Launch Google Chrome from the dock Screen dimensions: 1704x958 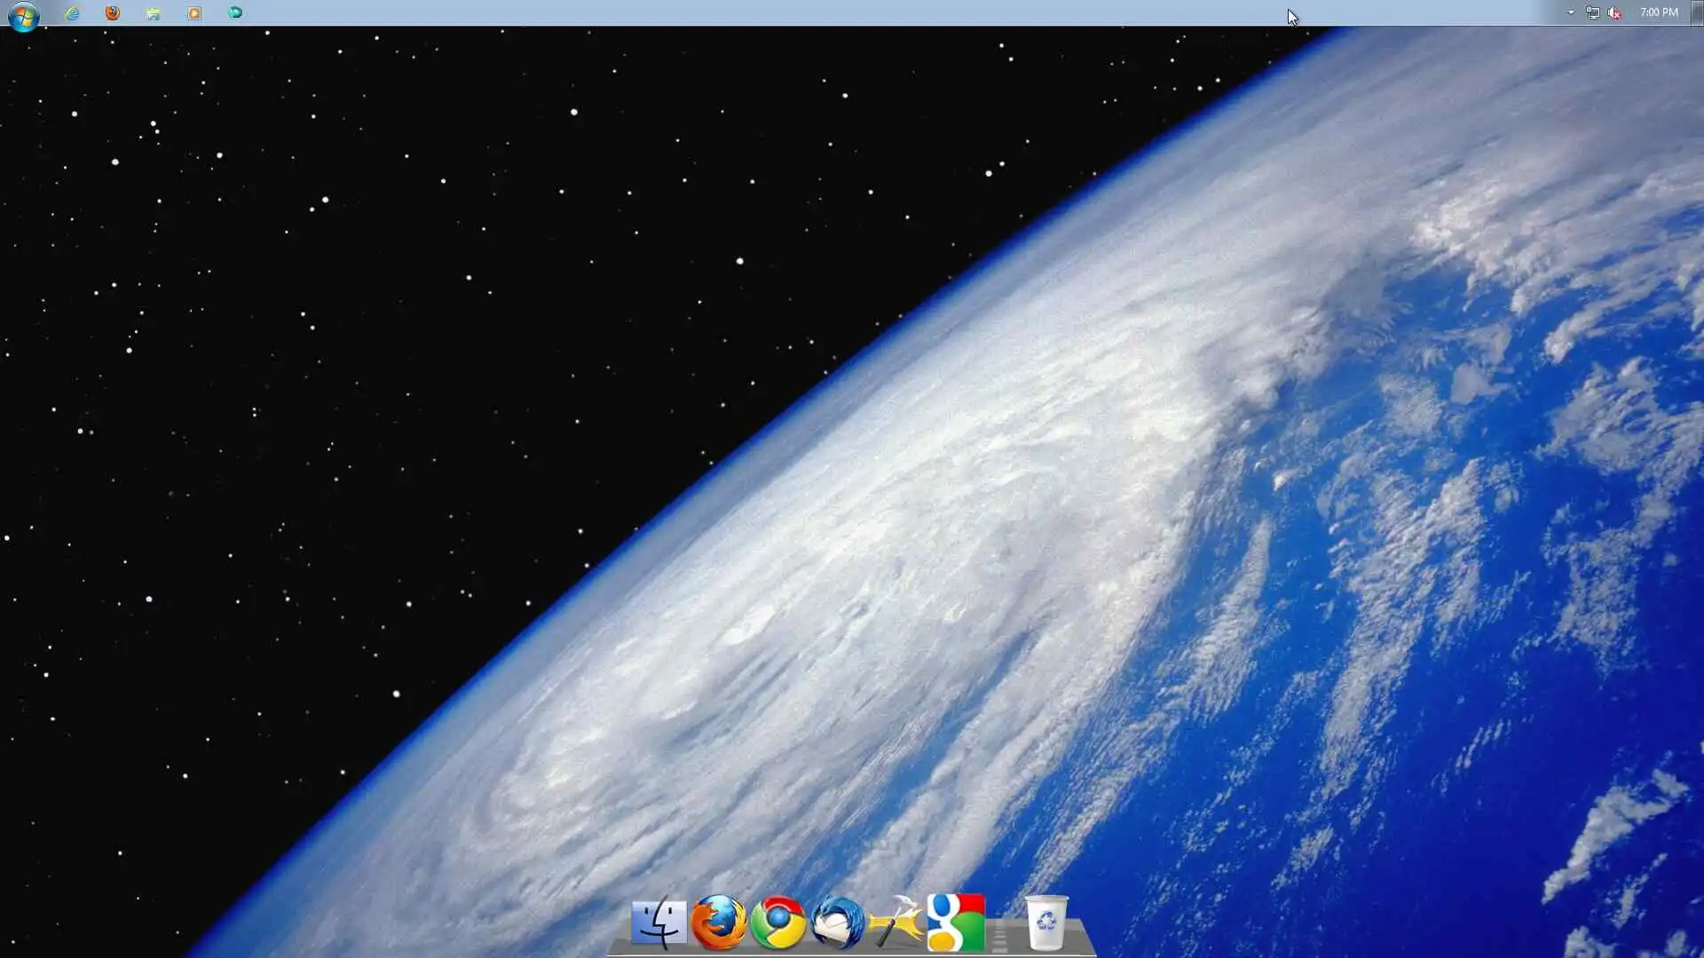(778, 923)
